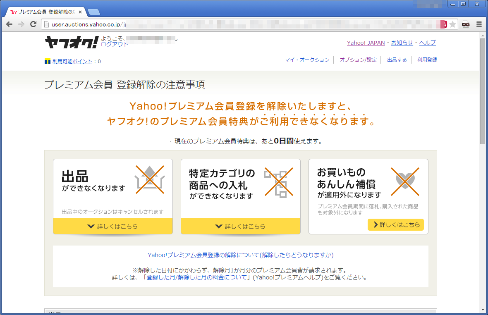
Task: Click the crossed-out heart icon for あんしん補償
Action: click(405, 181)
